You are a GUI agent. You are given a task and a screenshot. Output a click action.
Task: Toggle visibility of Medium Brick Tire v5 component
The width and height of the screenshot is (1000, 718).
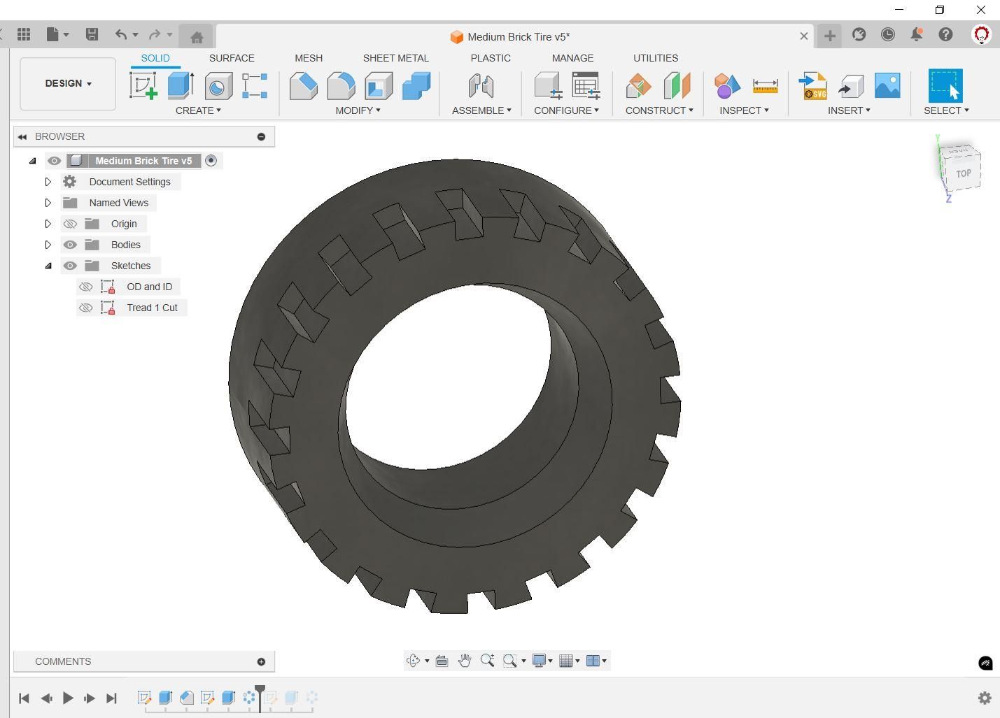click(54, 161)
